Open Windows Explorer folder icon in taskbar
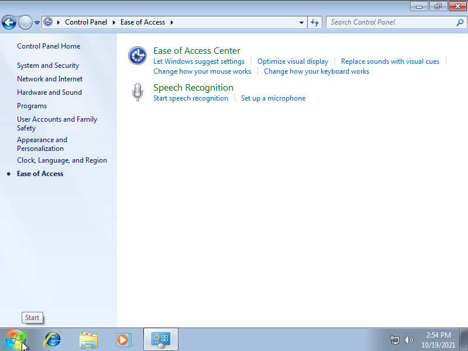Image resolution: width=468 pixels, height=351 pixels. 88,339
